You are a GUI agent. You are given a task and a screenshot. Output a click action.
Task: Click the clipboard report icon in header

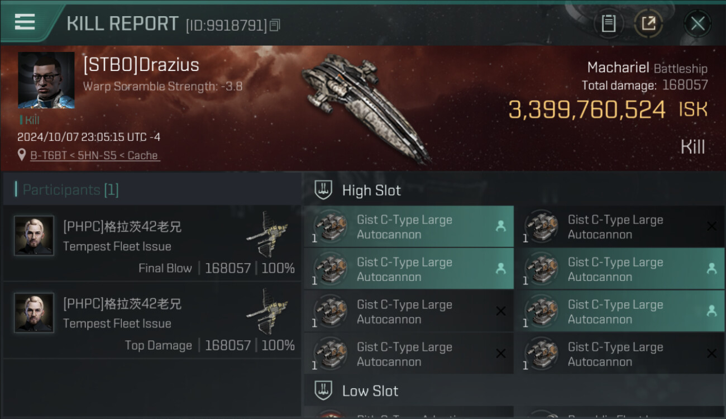[608, 23]
